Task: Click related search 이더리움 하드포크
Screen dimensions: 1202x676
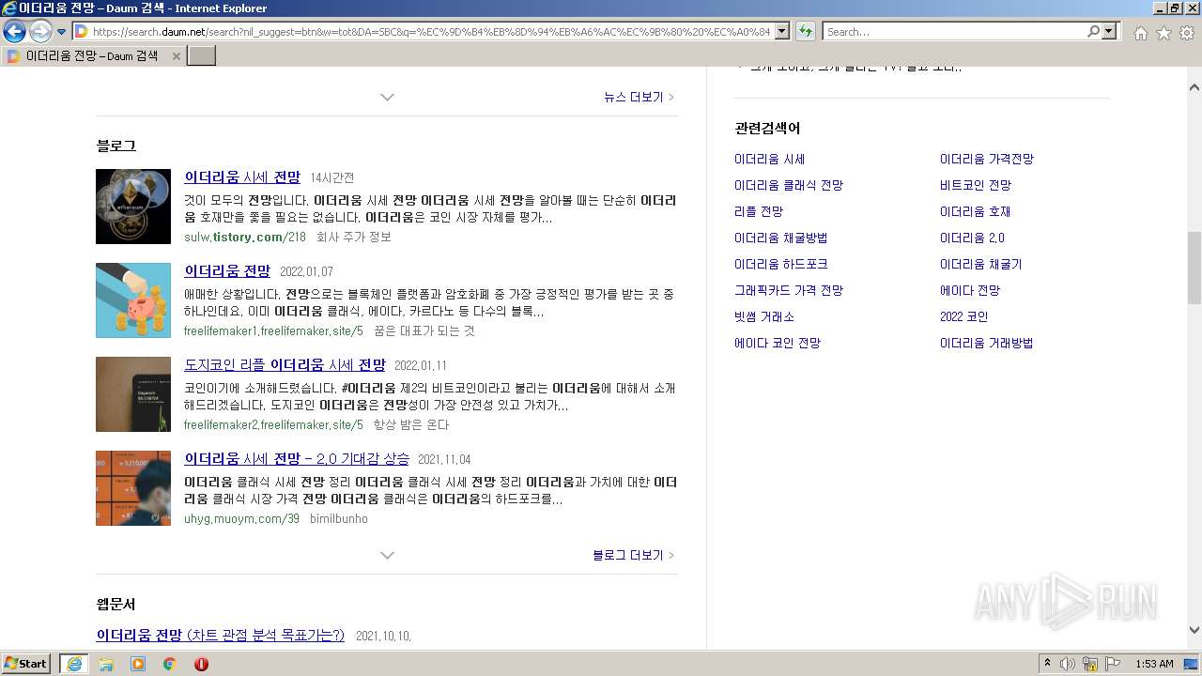Action: click(780, 265)
